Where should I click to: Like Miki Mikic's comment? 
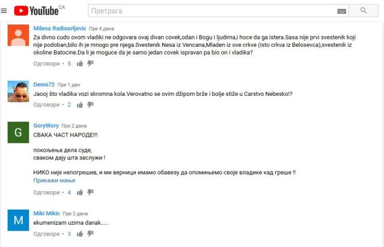click(x=80, y=234)
